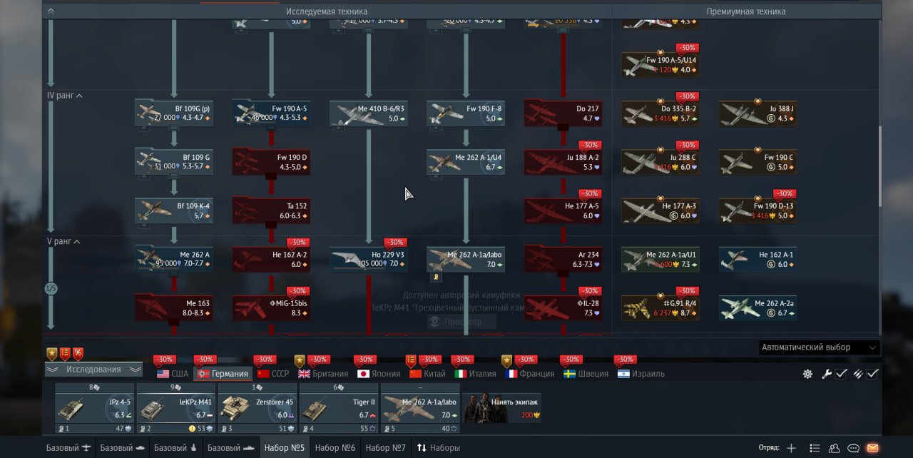Open the Швеция nation tab
Image resolution: width=913 pixels, height=458 pixels.
586,374
